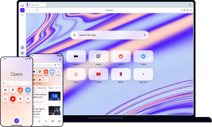Tap the microphone voice search icon on Android
Screen dimensions: 212x127
pos(59,65)
